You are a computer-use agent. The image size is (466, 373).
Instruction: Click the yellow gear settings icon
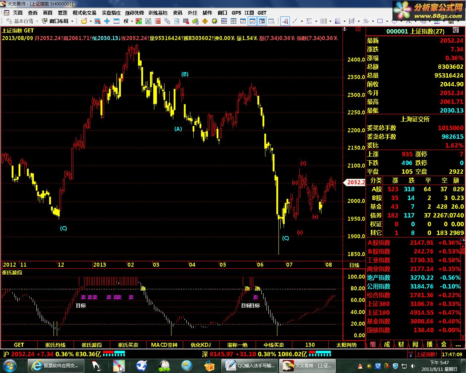[x=215, y=21]
